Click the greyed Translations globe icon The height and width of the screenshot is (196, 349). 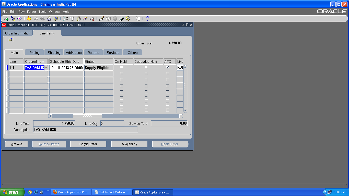(x=115, y=19)
